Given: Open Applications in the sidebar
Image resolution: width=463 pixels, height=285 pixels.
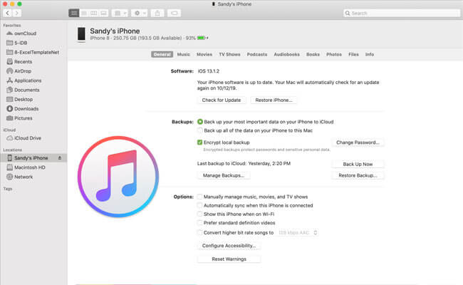Looking at the screenshot, I should coord(24,81).
